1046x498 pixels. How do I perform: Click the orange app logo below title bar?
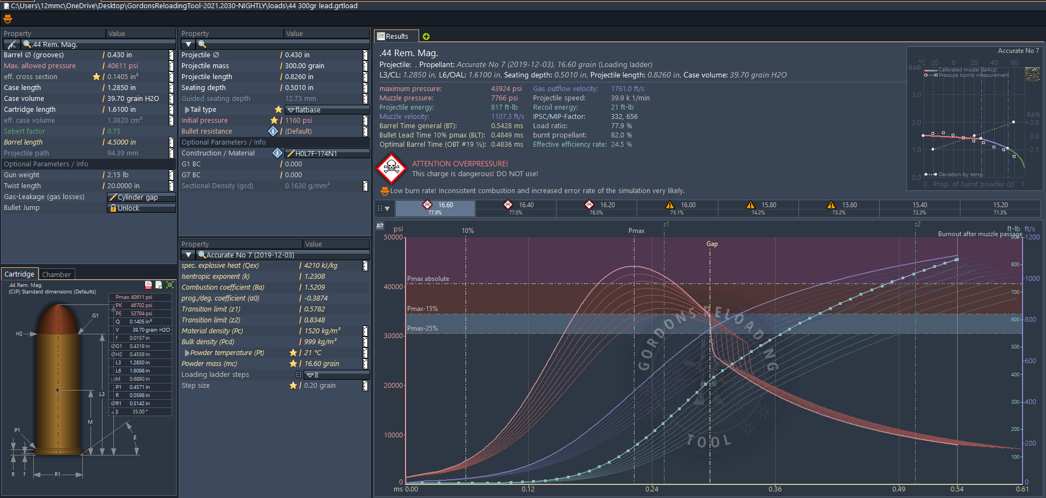(x=8, y=19)
